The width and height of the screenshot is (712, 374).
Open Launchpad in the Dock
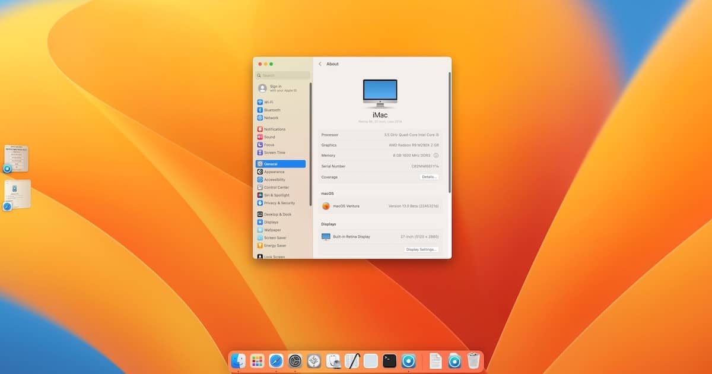pyautogui.click(x=257, y=360)
